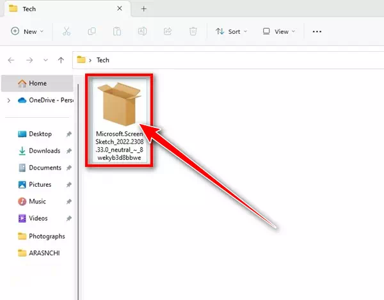
Task: Expand the OneDrive - Personal tree node
Action: [9, 100]
